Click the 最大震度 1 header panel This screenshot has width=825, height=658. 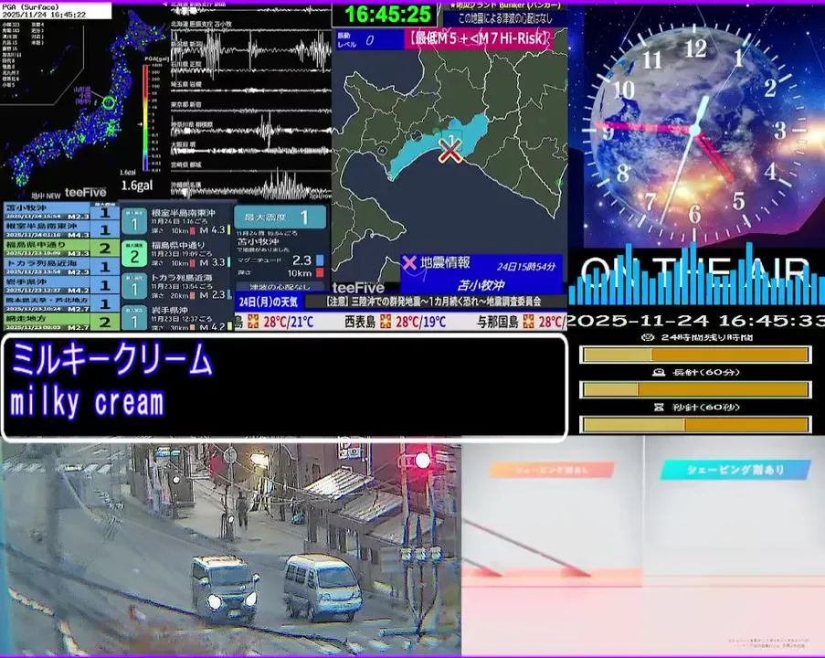click(280, 217)
